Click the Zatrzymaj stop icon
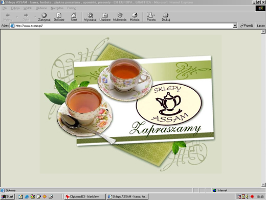266x200 pixels. point(44,15)
